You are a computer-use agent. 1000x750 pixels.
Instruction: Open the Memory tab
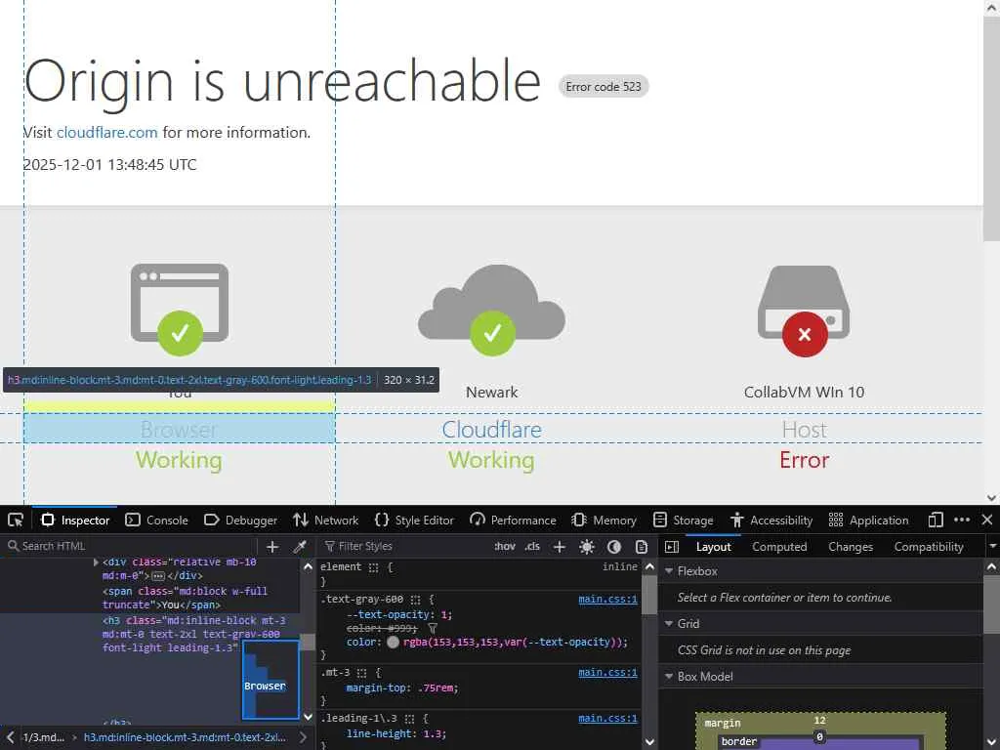click(604, 520)
